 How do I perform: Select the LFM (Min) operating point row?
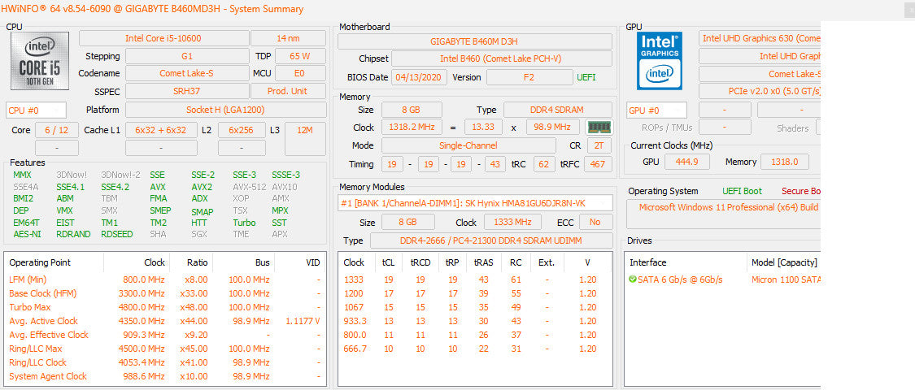click(x=165, y=279)
